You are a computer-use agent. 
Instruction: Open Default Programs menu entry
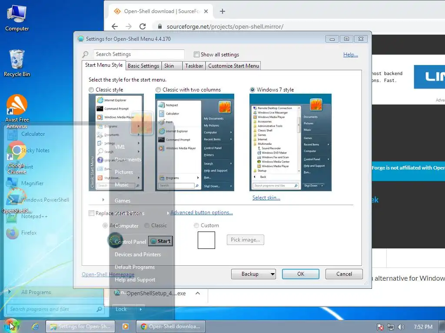135,267
